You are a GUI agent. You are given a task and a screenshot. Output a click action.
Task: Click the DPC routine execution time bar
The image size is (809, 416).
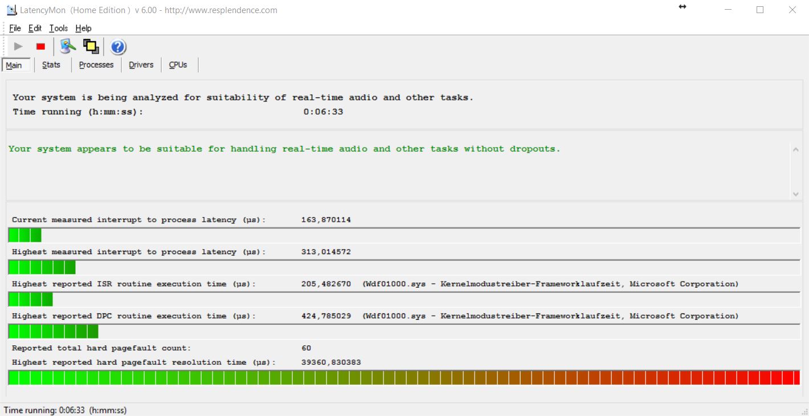click(x=404, y=332)
